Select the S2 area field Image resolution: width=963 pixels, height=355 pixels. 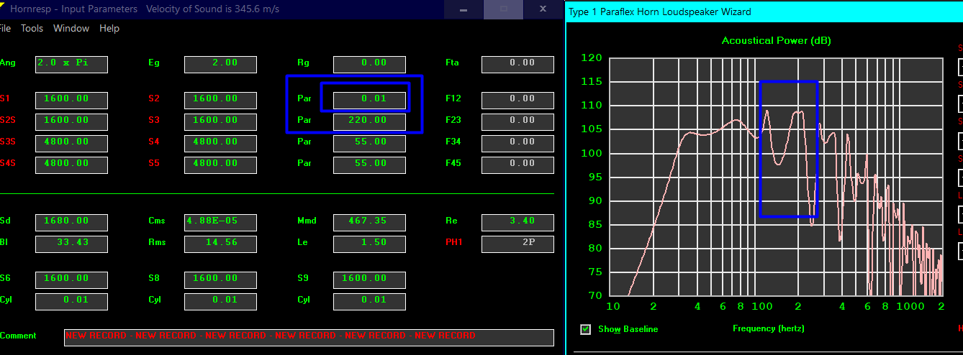click(220, 100)
